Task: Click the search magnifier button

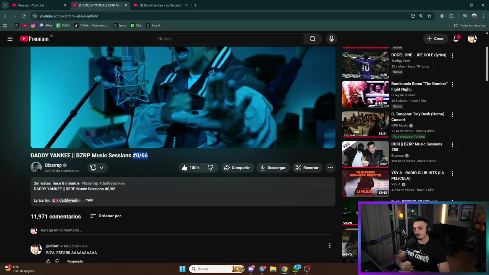Action: pos(313,39)
